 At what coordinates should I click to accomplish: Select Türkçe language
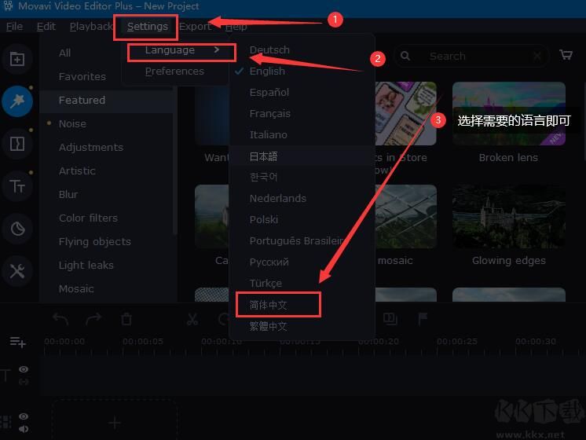click(266, 283)
